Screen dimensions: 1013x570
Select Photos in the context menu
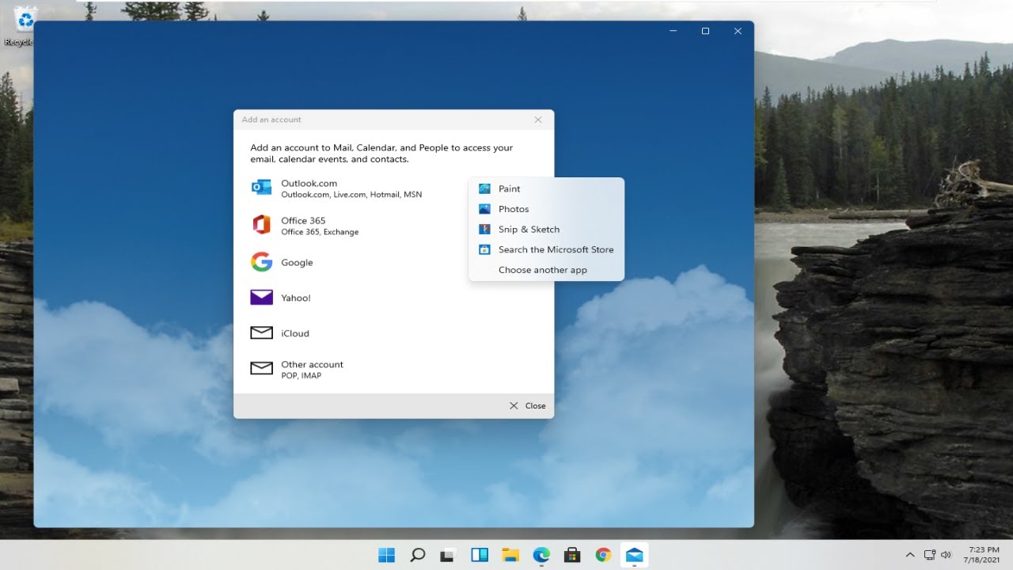coord(546,209)
